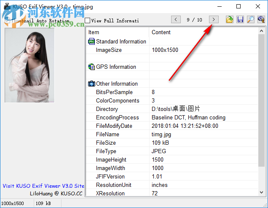Close the KUSO Exif Viewer window
This screenshot has width=268, height=208.
pos(258,6)
